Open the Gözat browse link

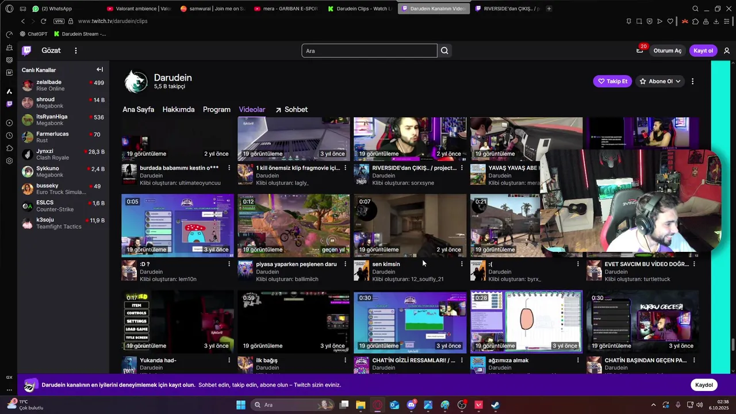pyautogui.click(x=51, y=51)
